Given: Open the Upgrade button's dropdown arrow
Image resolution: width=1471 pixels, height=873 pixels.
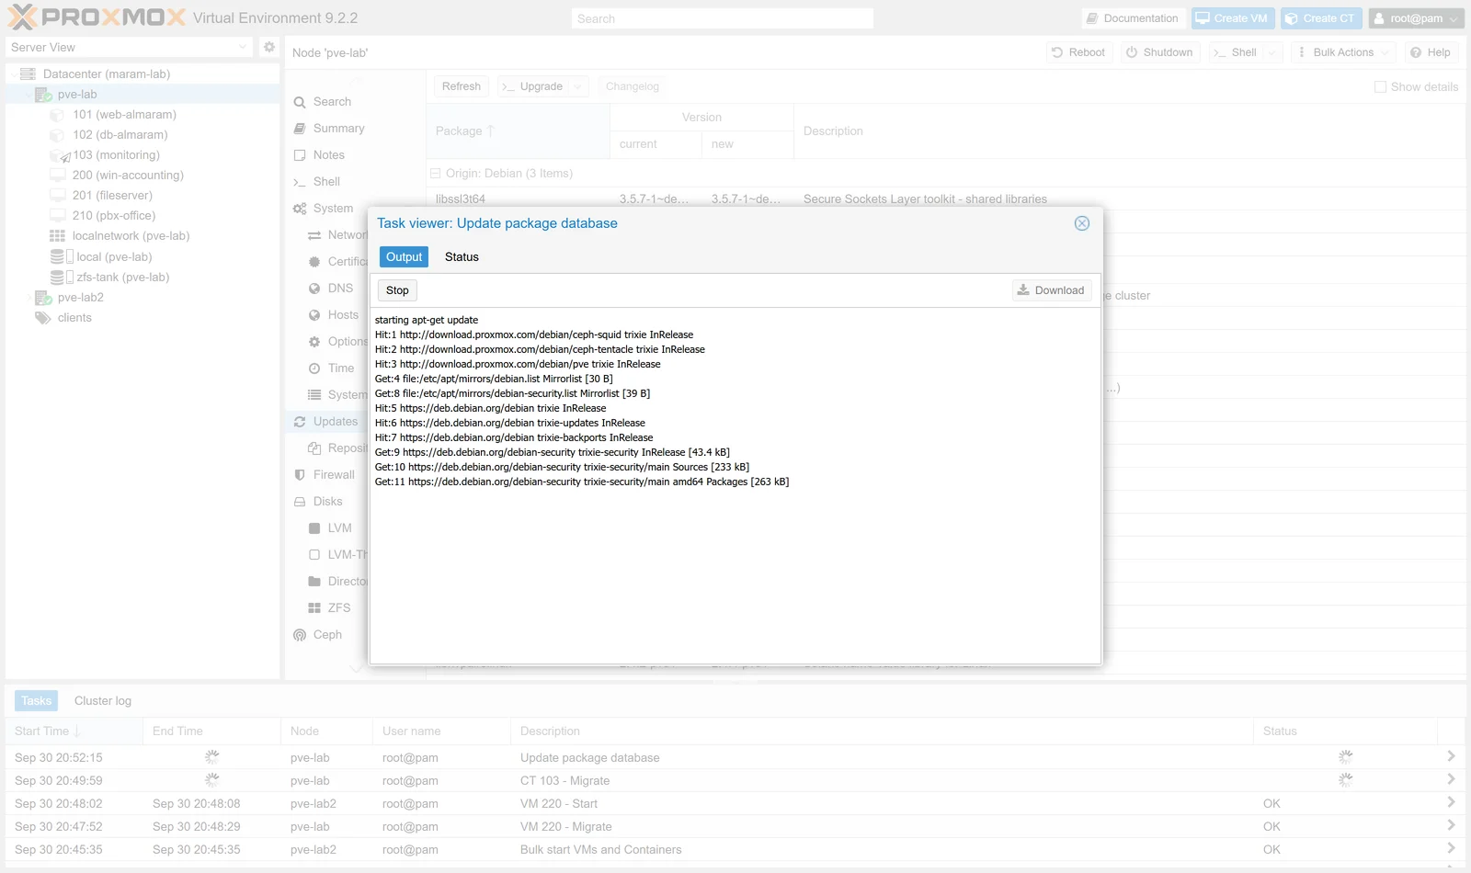Looking at the screenshot, I should click(577, 86).
